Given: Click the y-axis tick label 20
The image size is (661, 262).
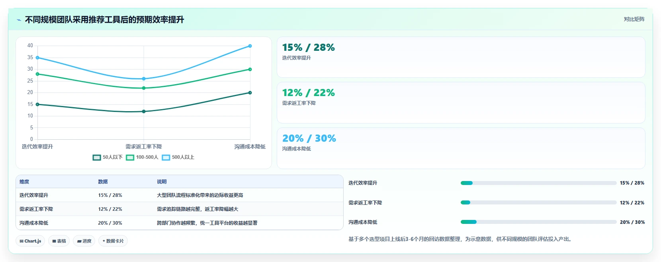Looking at the screenshot, I should (30, 92).
